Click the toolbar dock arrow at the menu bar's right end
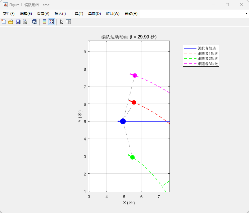 [246, 13]
